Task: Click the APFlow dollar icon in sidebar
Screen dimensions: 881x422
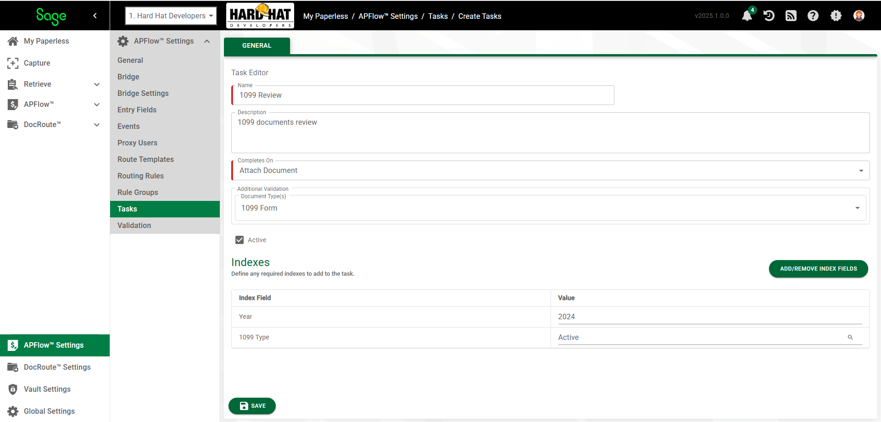Action: [x=13, y=105]
